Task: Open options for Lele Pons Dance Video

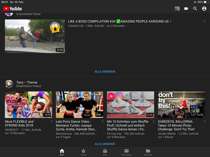Action: click(103, 122)
